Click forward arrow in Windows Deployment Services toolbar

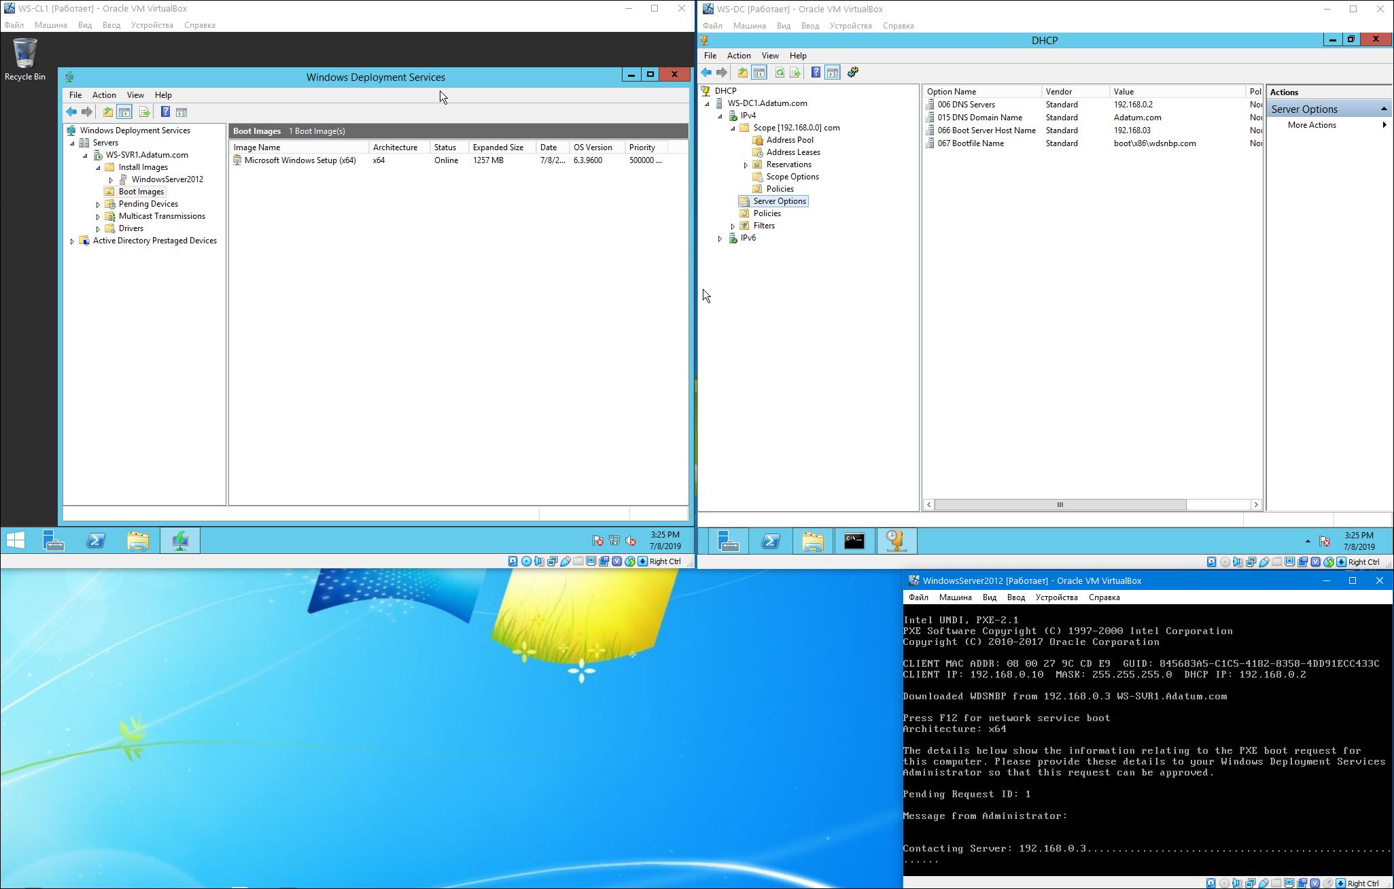coord(87,112)
